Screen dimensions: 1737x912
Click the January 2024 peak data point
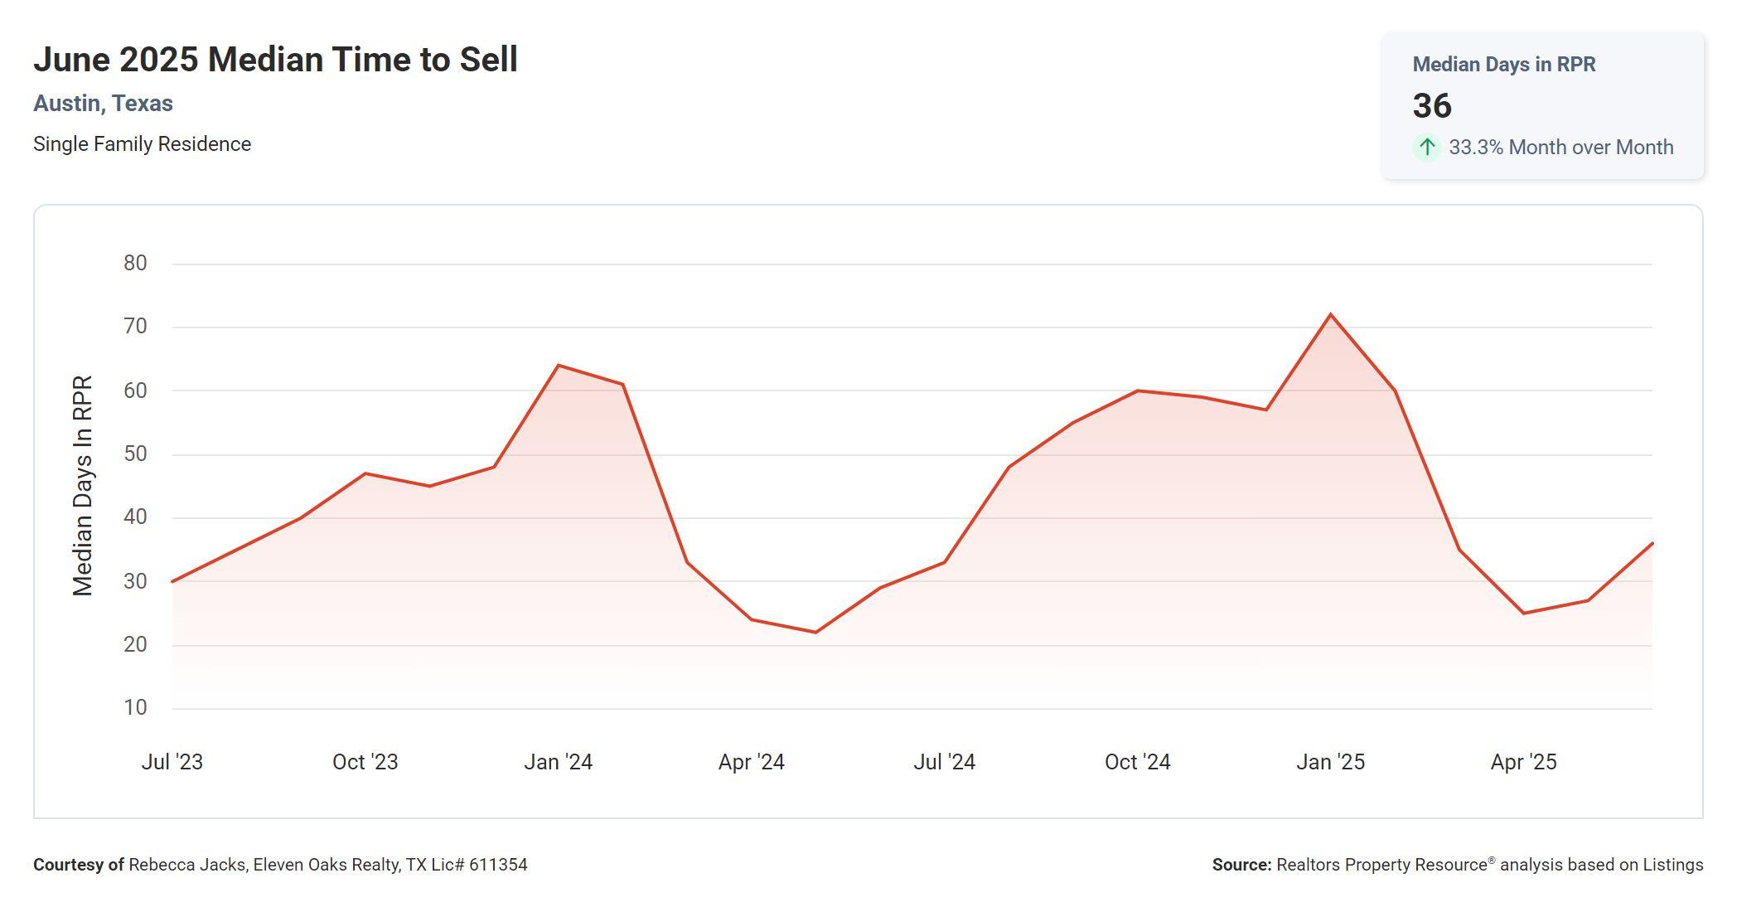[559, 366]
